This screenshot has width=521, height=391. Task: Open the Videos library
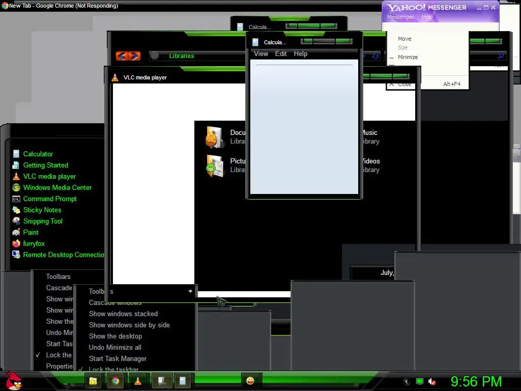(371, 165)
